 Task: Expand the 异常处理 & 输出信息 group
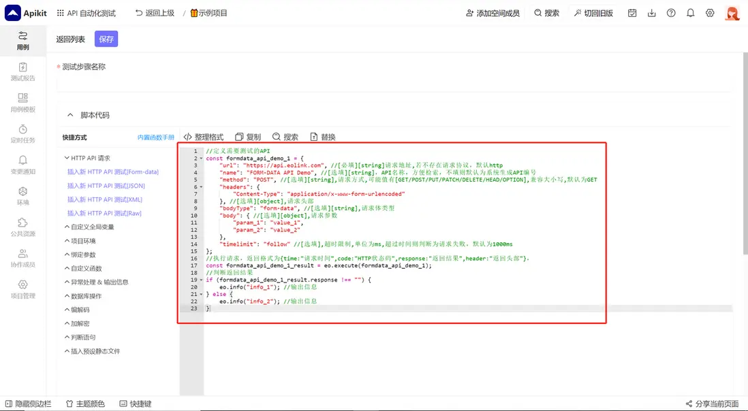[96, 282]
